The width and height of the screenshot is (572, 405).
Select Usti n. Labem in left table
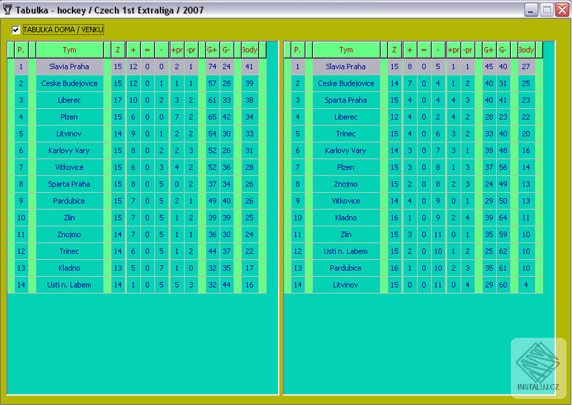[70, 285]
